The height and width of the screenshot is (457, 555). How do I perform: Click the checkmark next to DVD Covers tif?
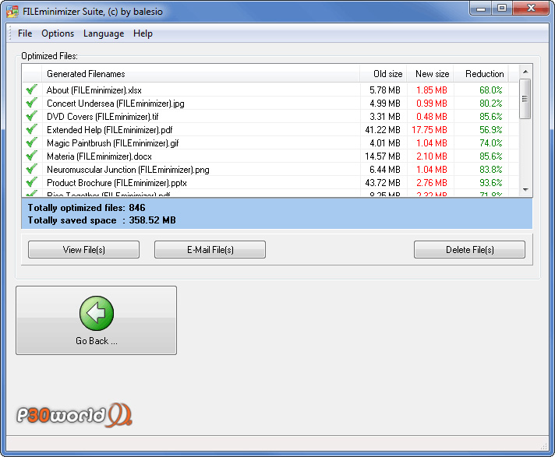(x=31, y=116)
